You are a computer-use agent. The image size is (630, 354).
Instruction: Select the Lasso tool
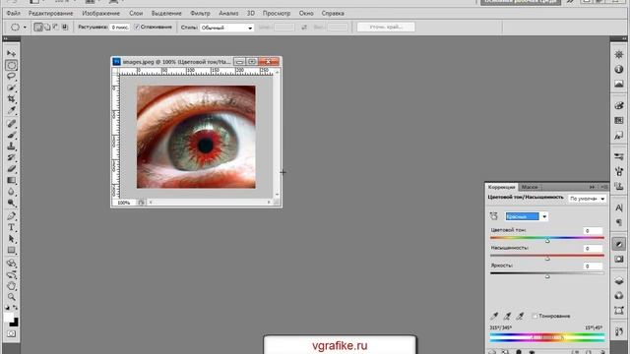coord(11,77)
